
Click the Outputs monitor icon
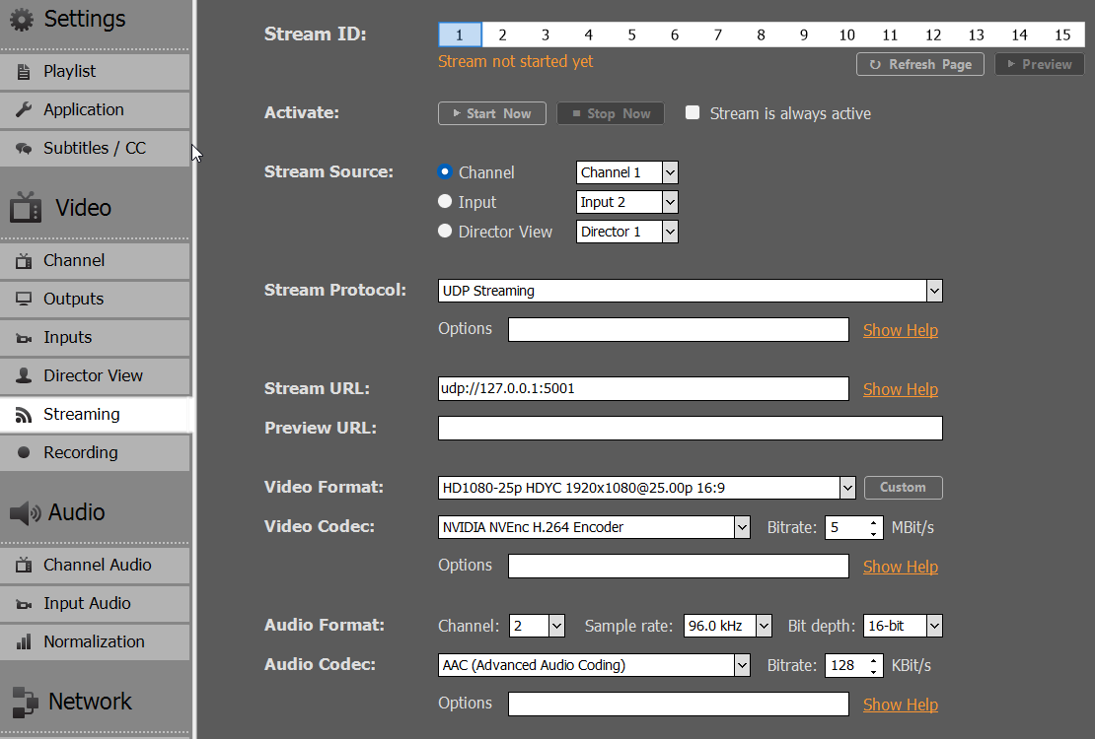coord(24,300)
